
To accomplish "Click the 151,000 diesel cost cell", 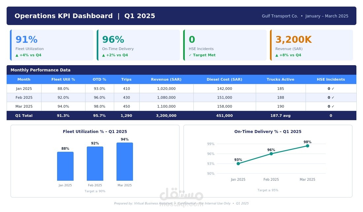I will (x=224, y=97).
